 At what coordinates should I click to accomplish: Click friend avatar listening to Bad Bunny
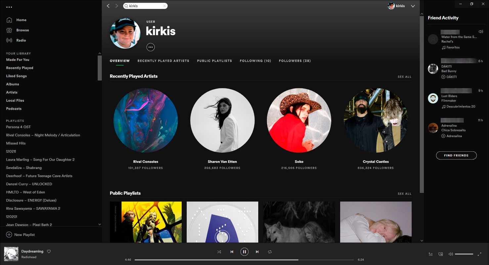click(x=433, y=69)
